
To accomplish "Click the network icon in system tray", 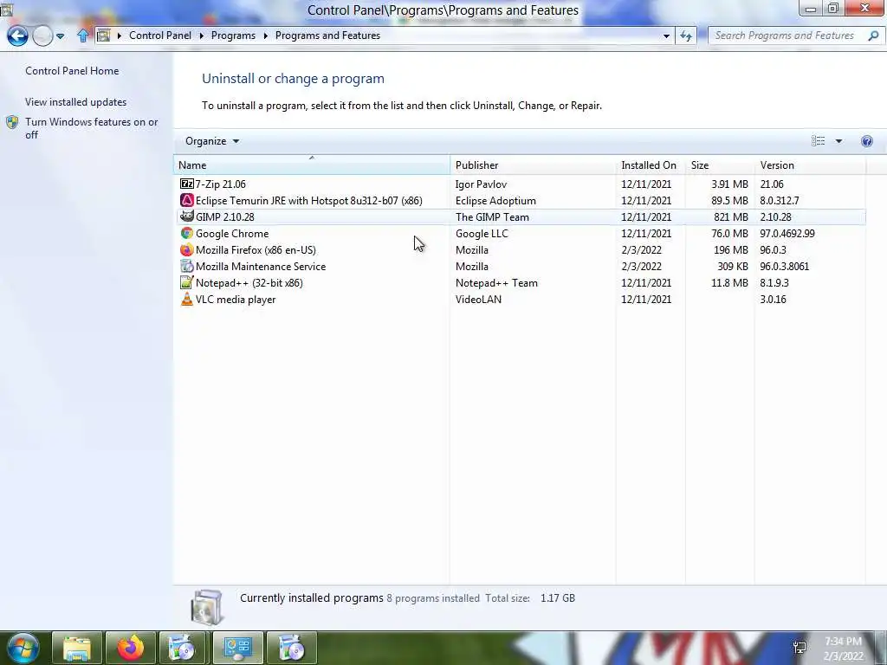I will coord(800,648).
